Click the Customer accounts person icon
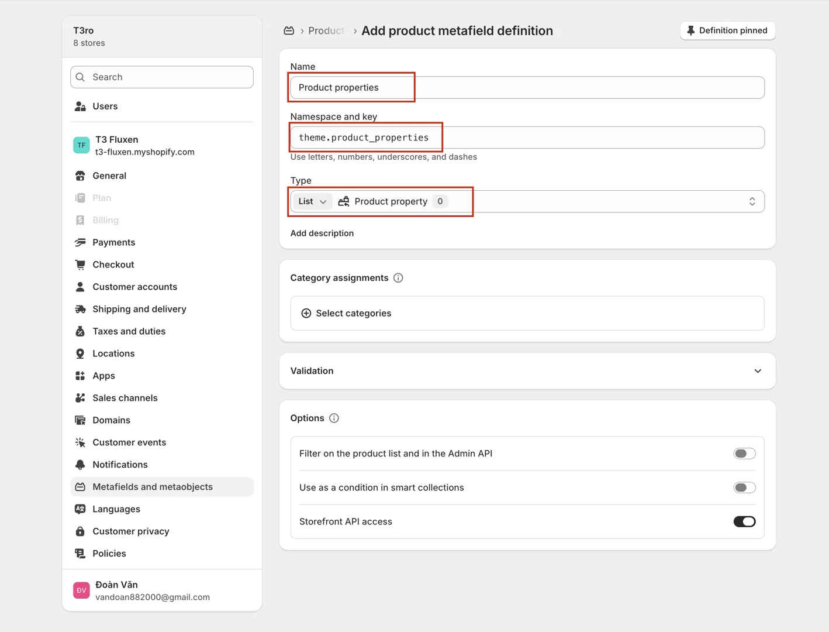Image resolution: width=829 pixels, height=632 pixels. [80, 287]
